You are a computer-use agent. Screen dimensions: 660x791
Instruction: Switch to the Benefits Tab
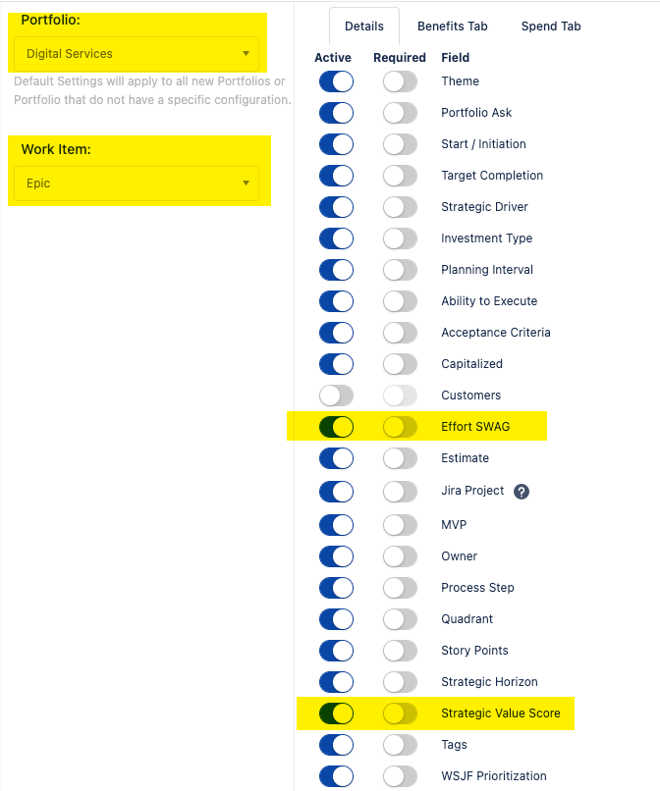[x=452, y=26]
